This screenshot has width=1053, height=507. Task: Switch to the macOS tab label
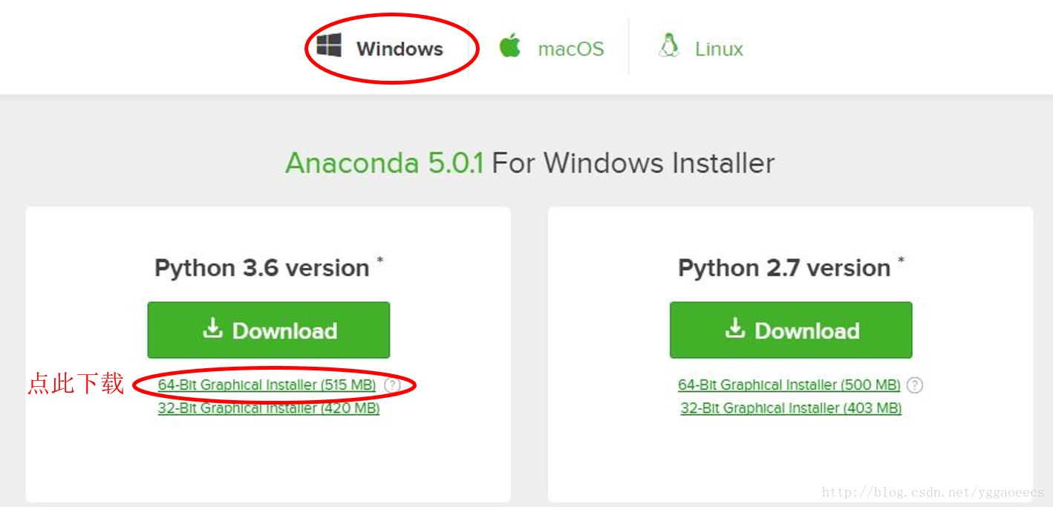570,49
